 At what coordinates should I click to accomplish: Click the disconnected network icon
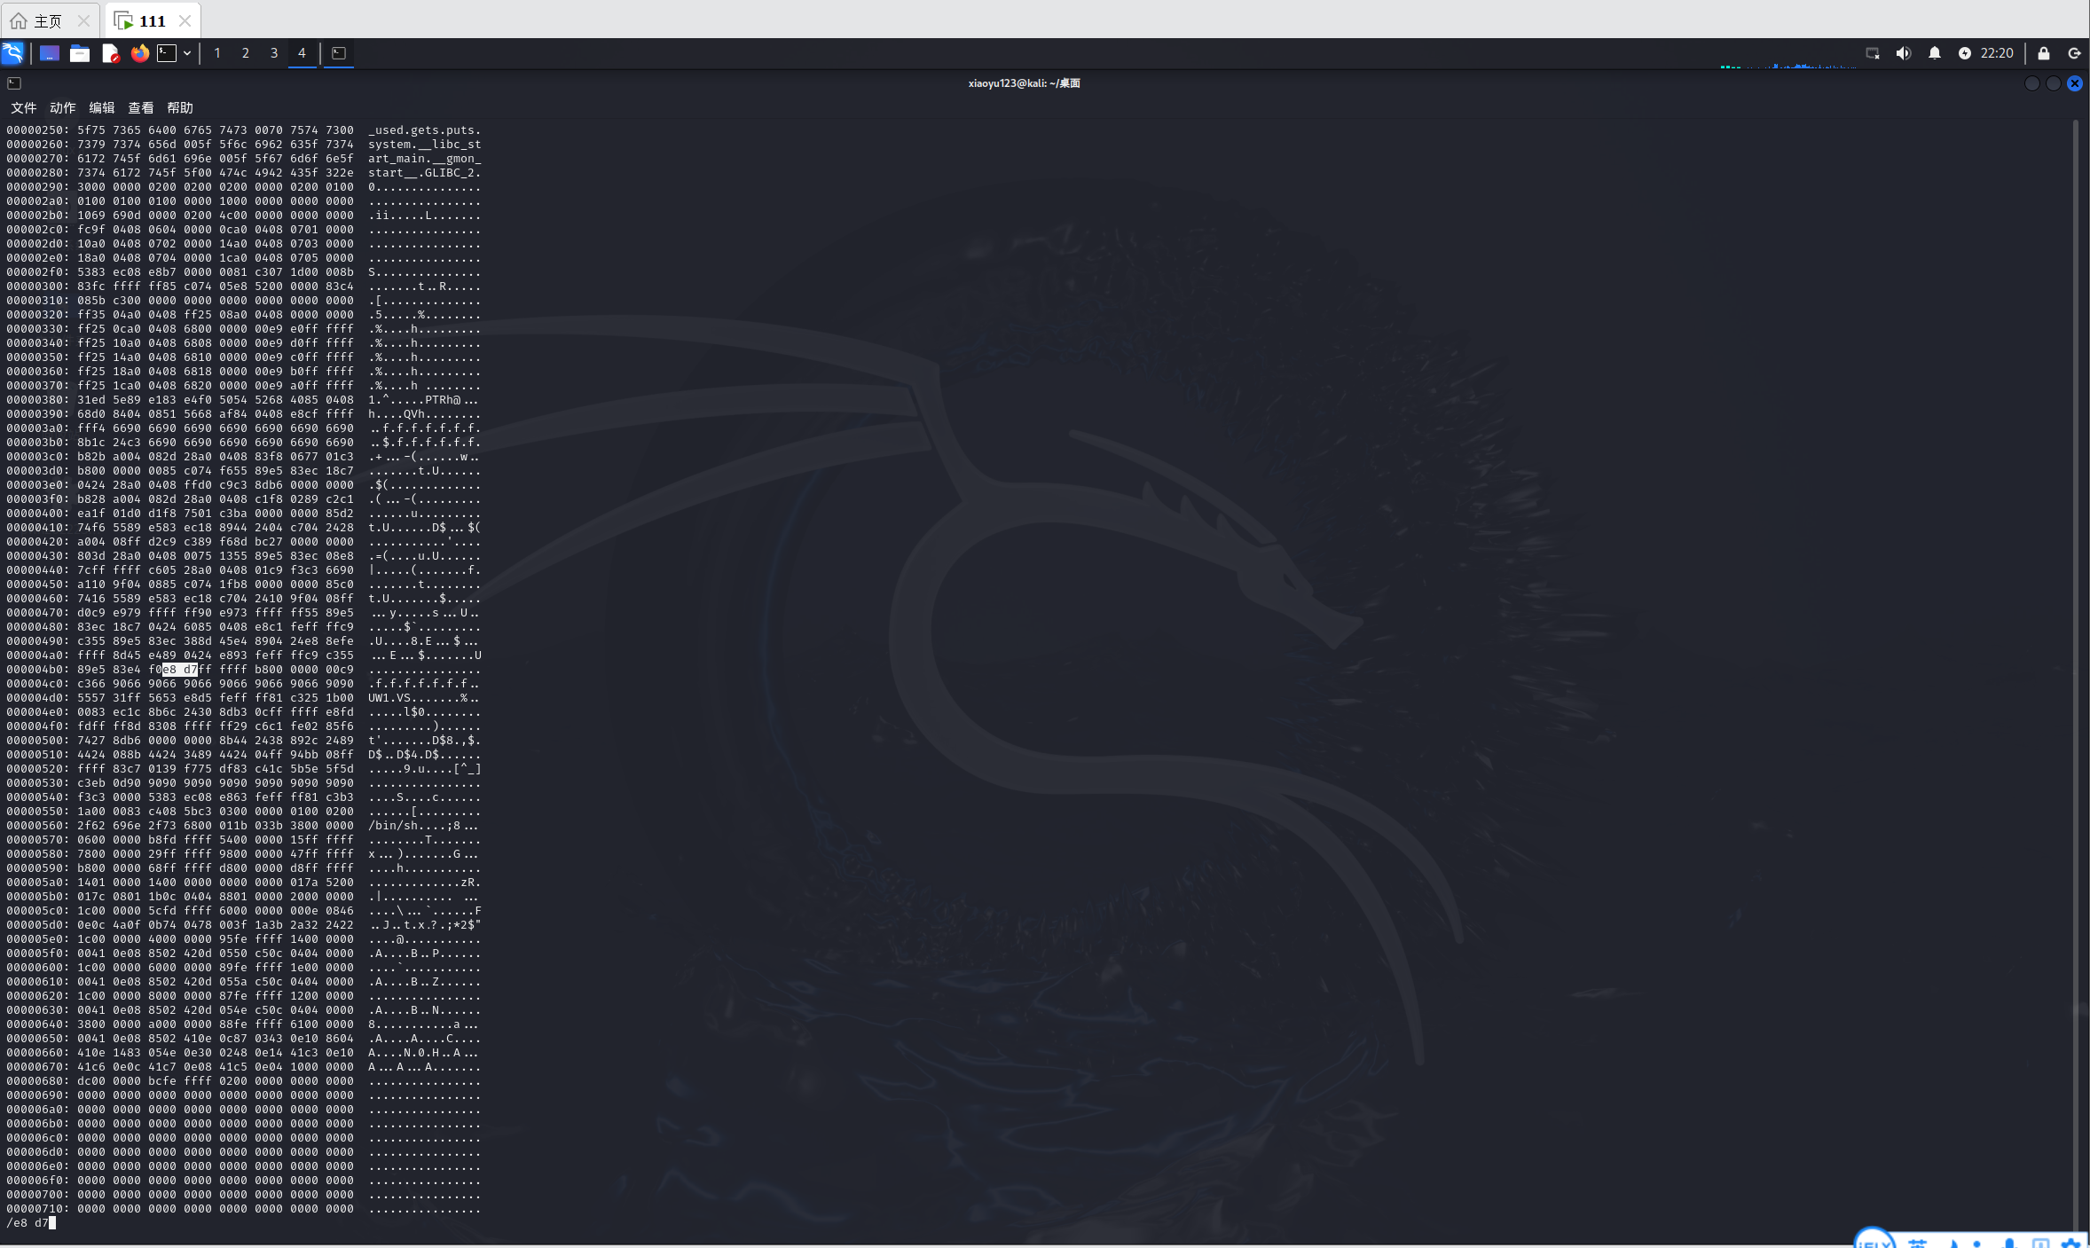pos(1873,53)
